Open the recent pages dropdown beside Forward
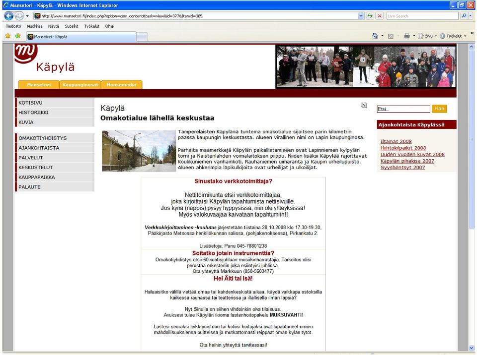477x355 pixels. point(27,16)
